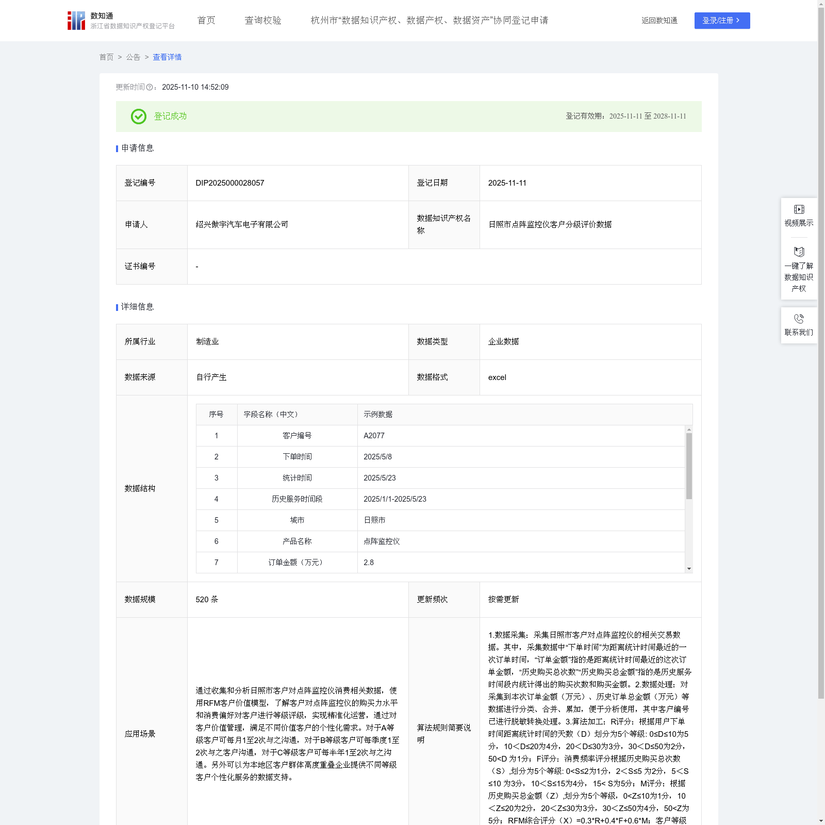This screenshot has height=825, width=825.
Task: Open 一键了解数据知识产权 guide icon
Action: (x=799, y=252)
